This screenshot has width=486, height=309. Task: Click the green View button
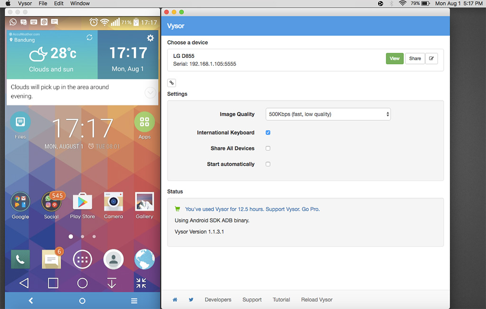(x=394, y=58)
